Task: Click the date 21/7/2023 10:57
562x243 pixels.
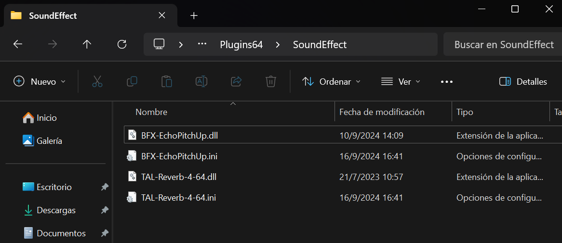Action: (371, 177)
